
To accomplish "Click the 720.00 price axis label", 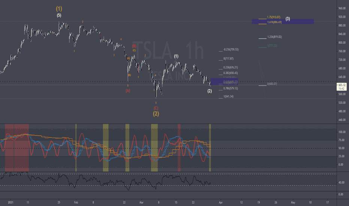I will click(x=342, y=60).
